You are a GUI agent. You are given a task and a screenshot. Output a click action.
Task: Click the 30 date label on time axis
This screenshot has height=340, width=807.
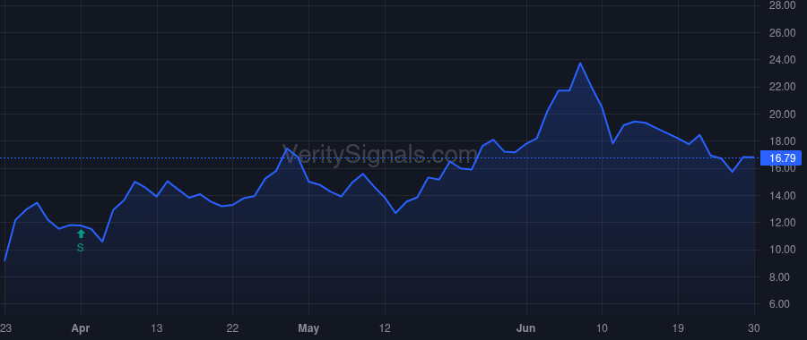click(754, 328)
